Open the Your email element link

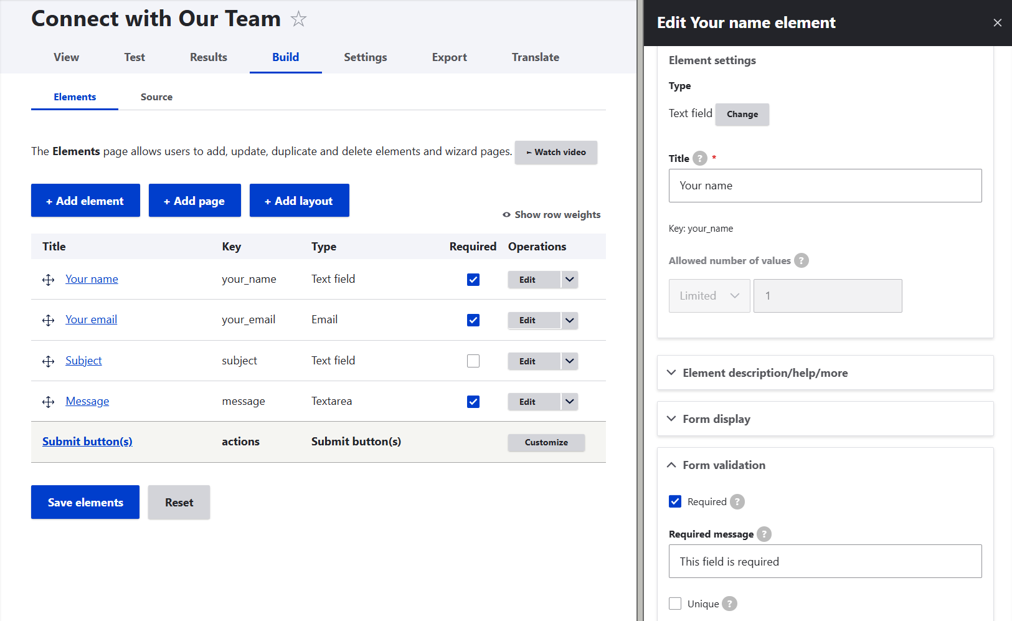pyautogui.click(x=91, y=320)
